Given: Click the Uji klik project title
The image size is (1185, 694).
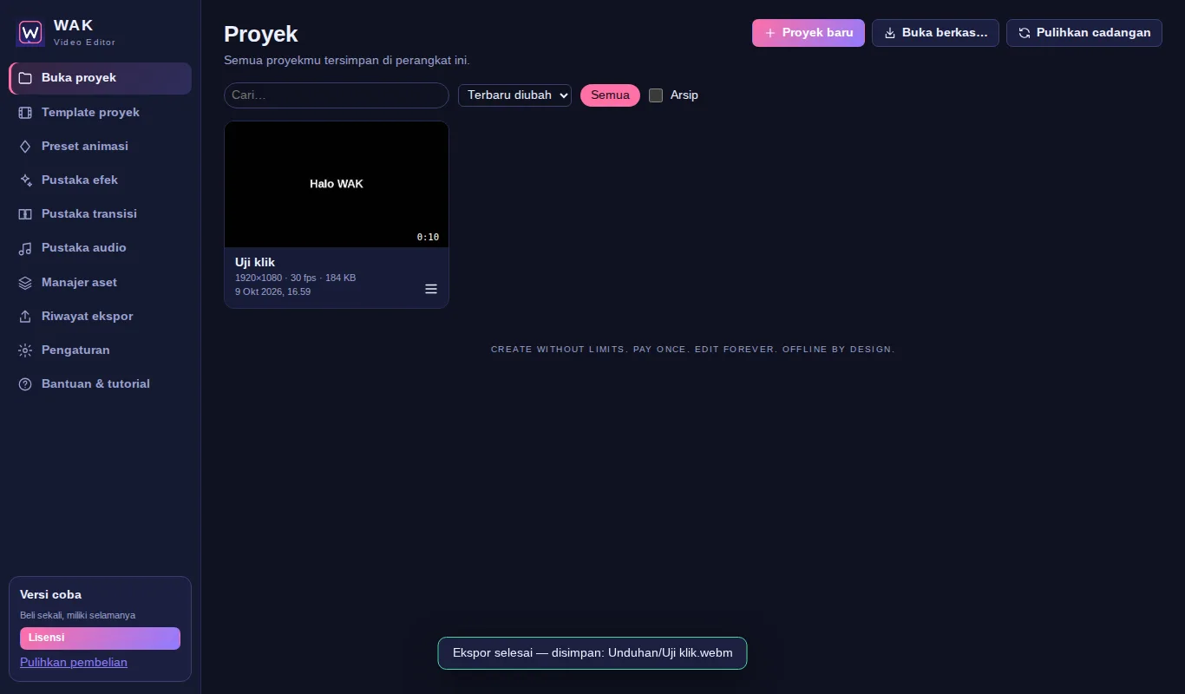Looking at the screenshot, I should [x=255, y=262].
